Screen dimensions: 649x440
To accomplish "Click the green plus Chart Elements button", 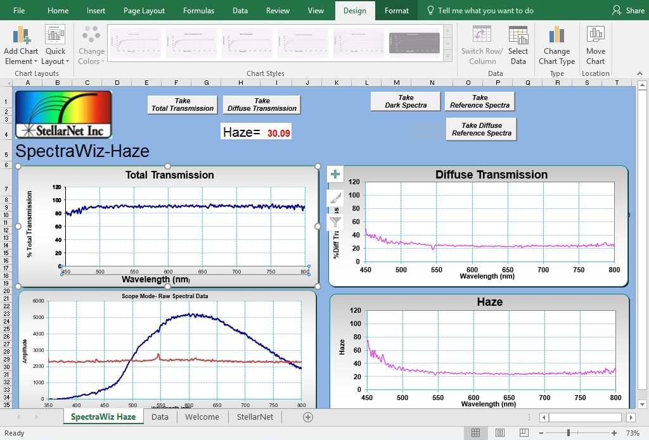I will click(x=335, y=174).
